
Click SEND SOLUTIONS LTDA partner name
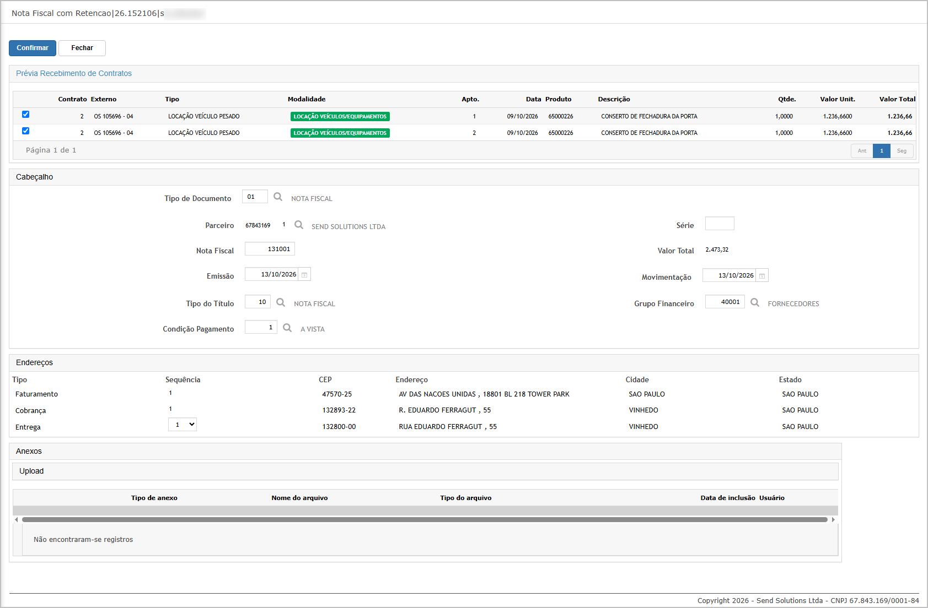(x=348, y=227)
